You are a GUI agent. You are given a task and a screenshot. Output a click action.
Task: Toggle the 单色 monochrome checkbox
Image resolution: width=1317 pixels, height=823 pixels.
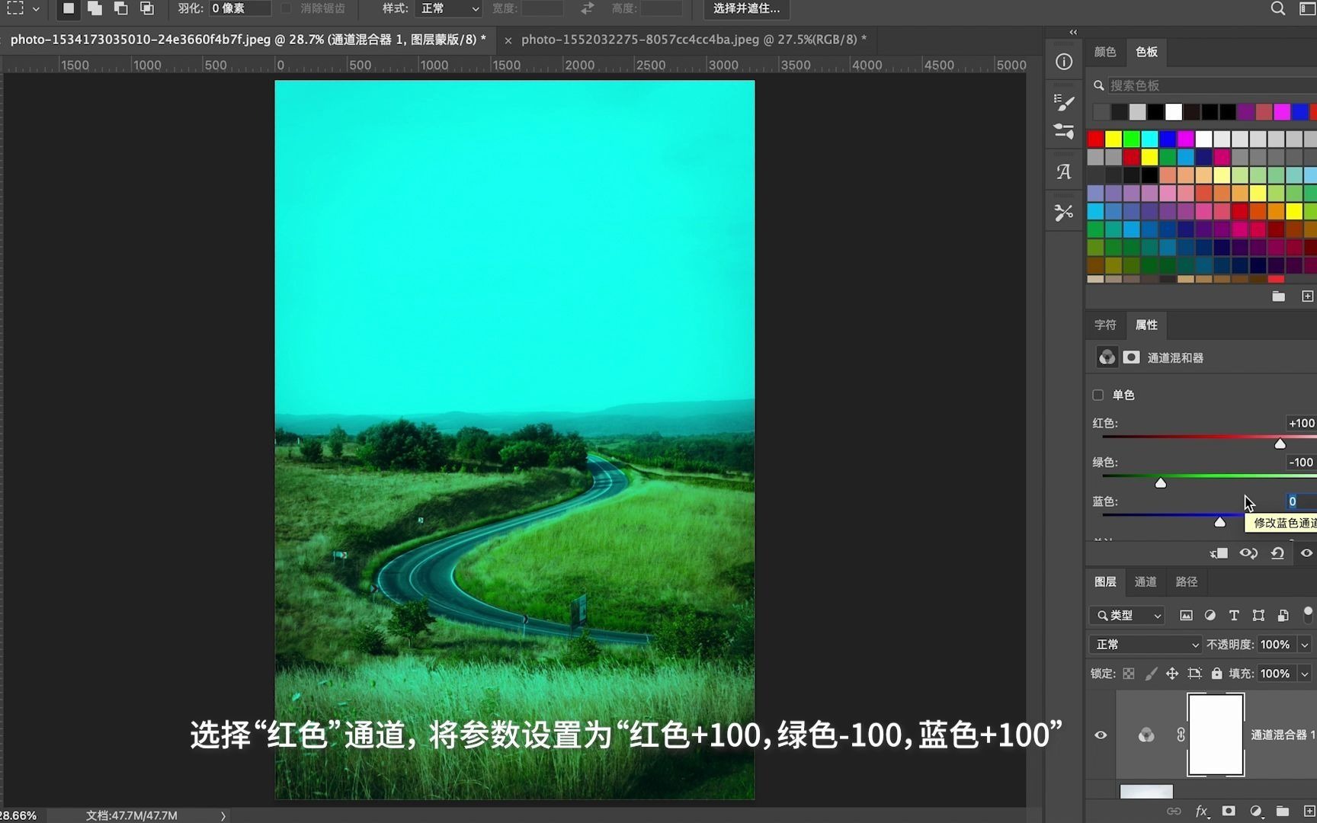1098,395
